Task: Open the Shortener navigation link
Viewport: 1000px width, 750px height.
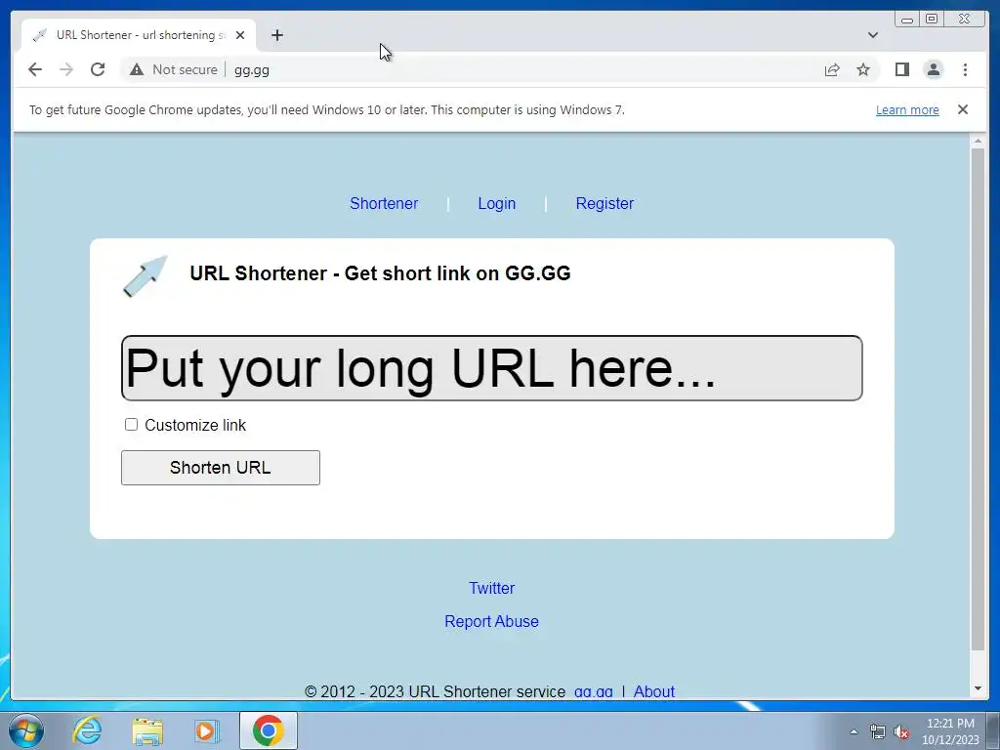Action: point(384,203)
